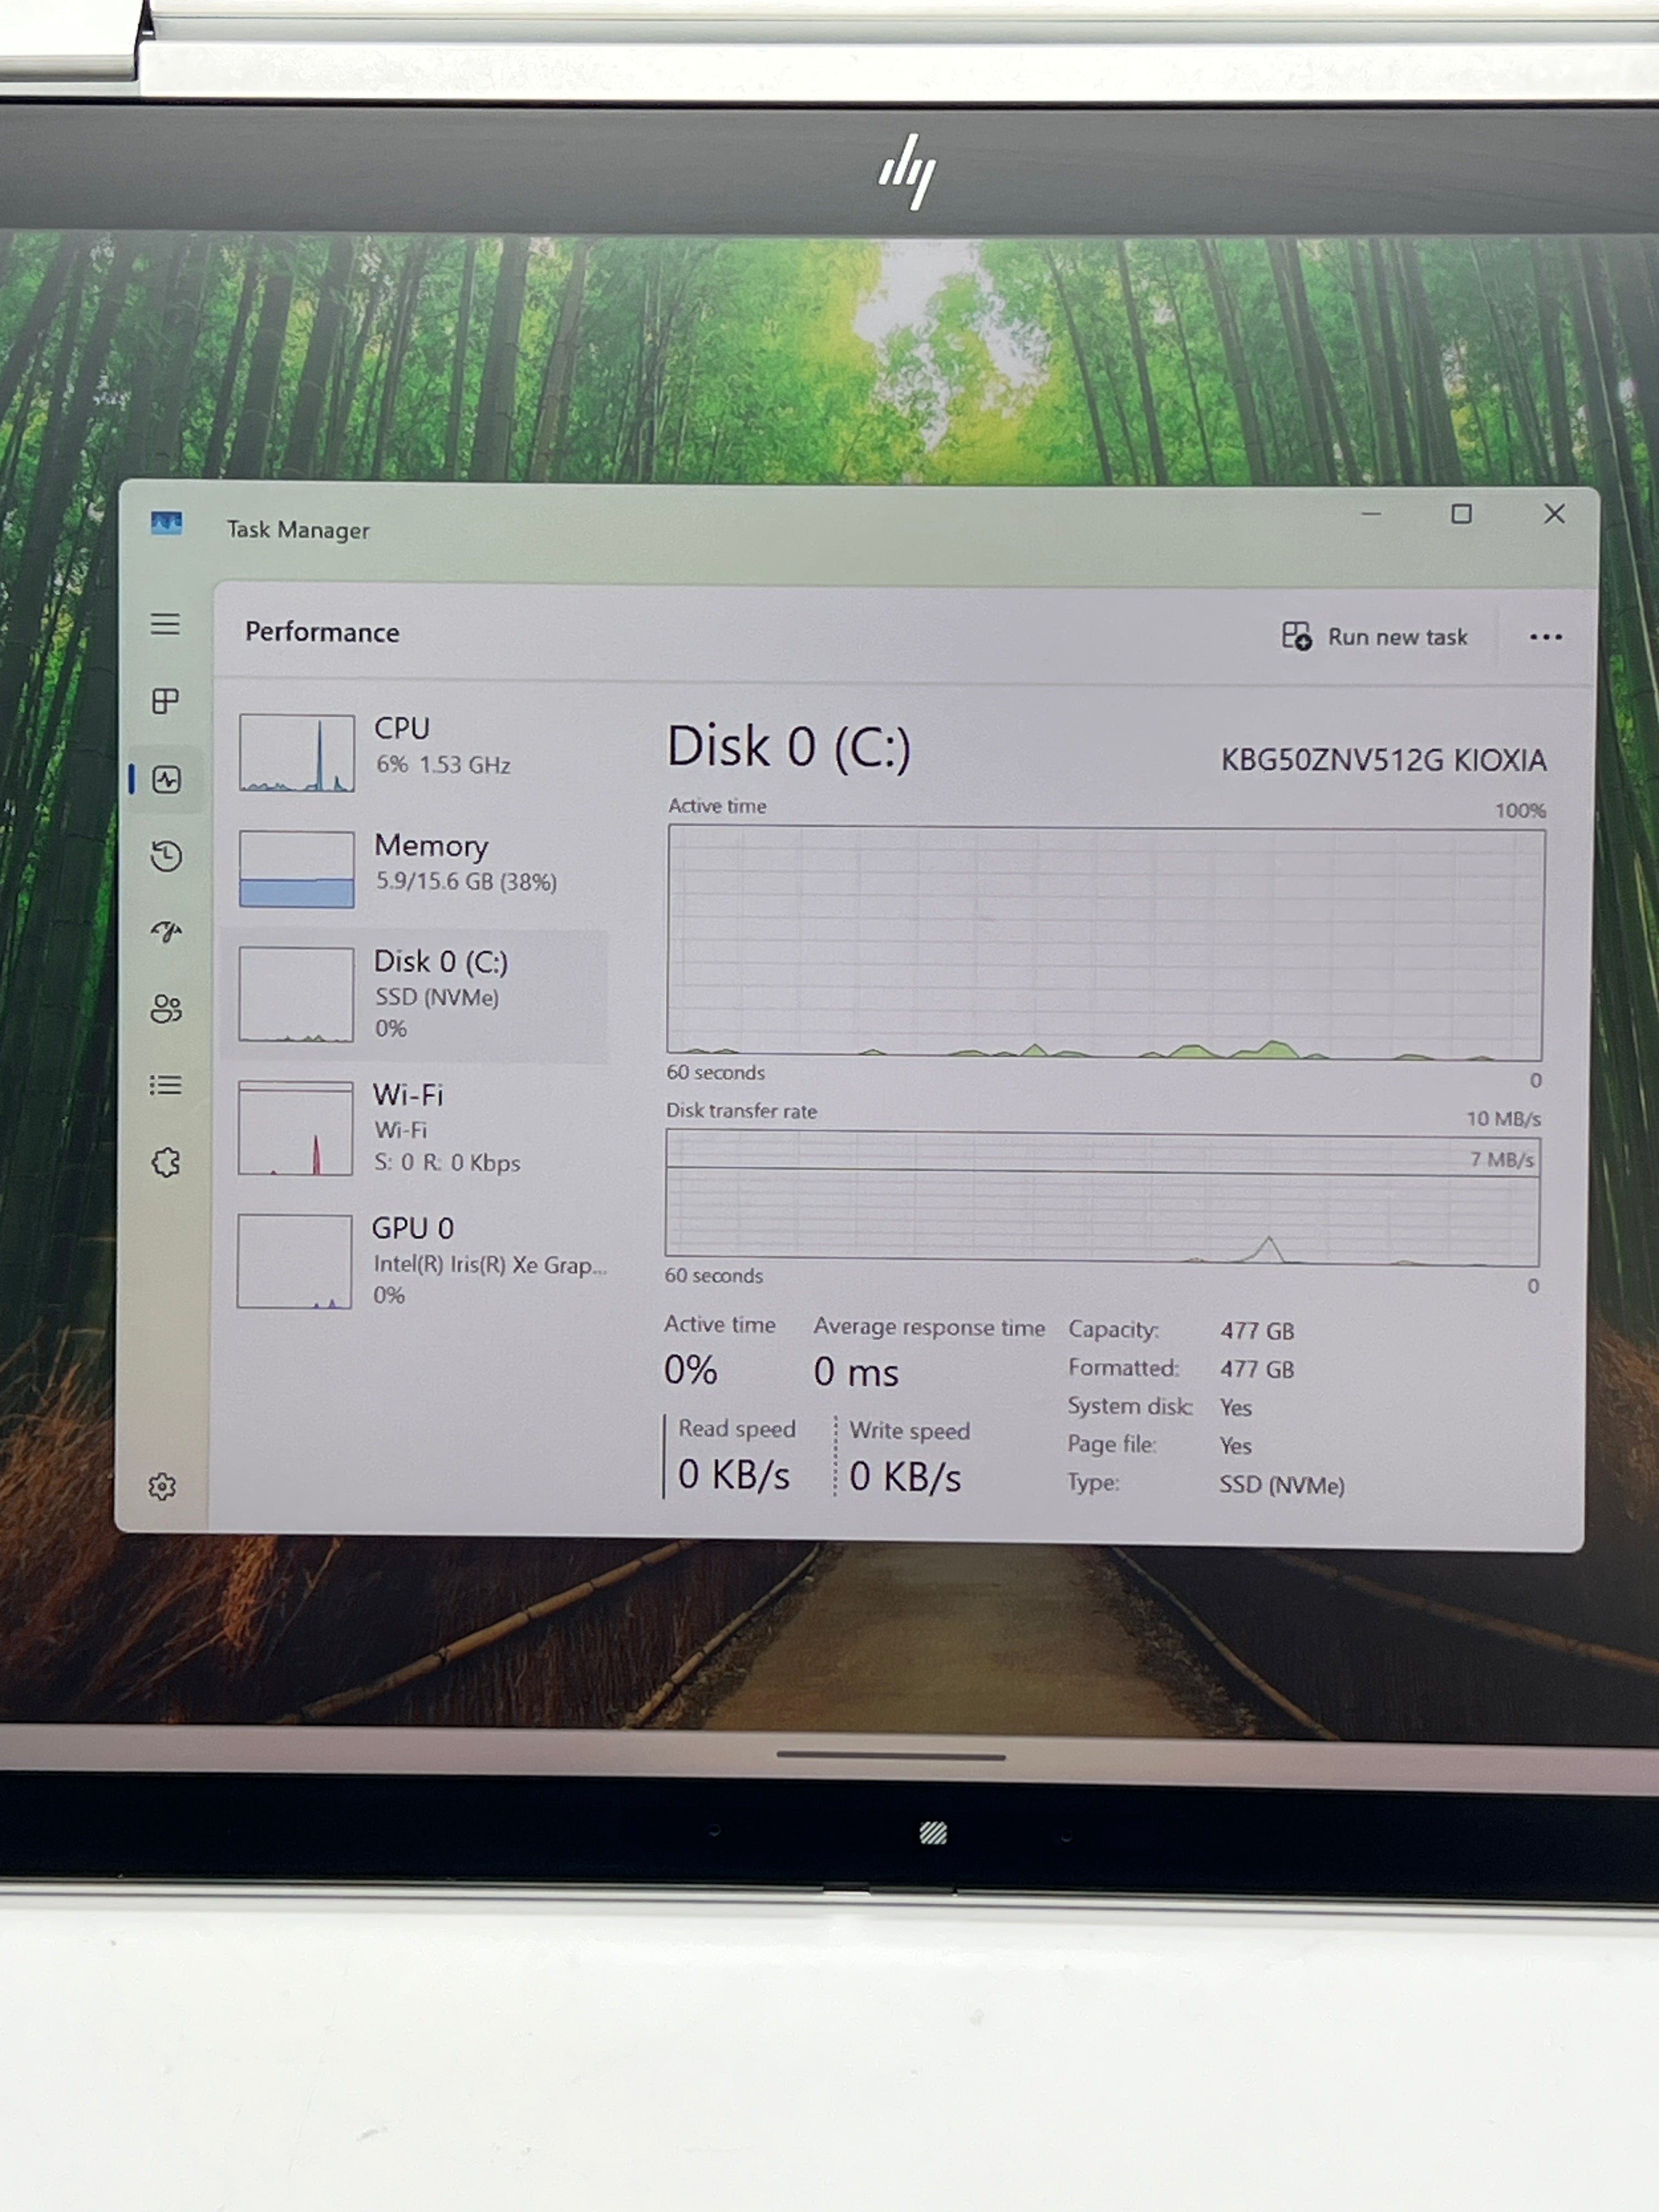Click the Intel(R) Iris(R) Xe GPU name
Viewport: 1659px width, 2212px height.
[x=490, y=1265]
